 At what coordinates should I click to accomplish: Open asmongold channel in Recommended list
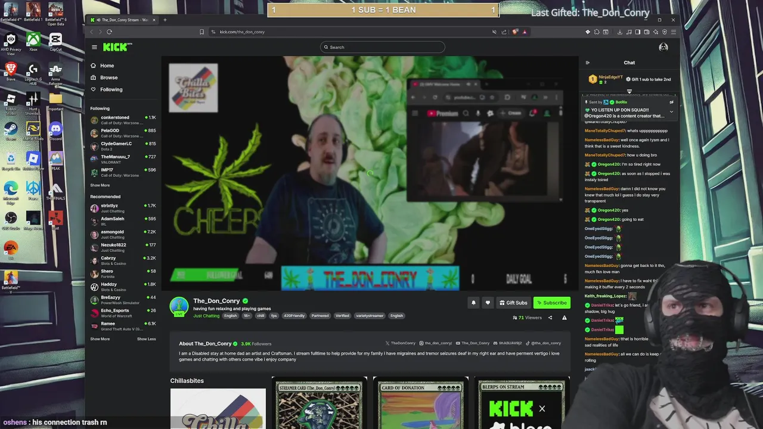coord(123,234)
